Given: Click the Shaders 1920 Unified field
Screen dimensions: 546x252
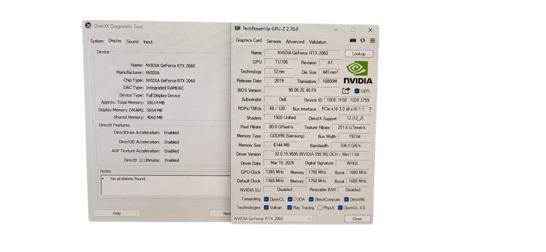Looking at the screenshot, I should pos(285,118).
